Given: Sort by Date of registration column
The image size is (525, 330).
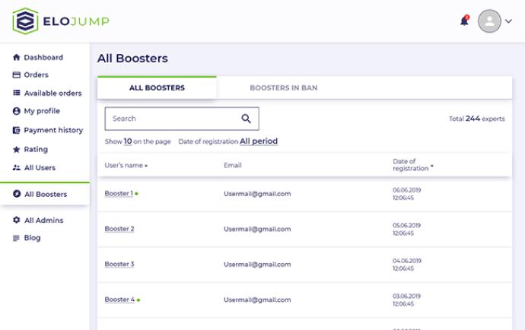Looking at the screenshot, I should tap(412, 165).
